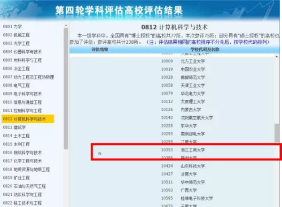Image resolution: width=282 pixels, height=207 pixels.
Task: Click row 10255 东华大学
Action: tap(179, 126)
